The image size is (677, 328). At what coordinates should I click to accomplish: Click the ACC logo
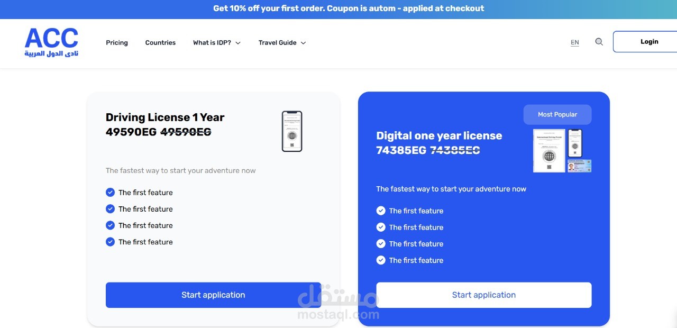51,41
